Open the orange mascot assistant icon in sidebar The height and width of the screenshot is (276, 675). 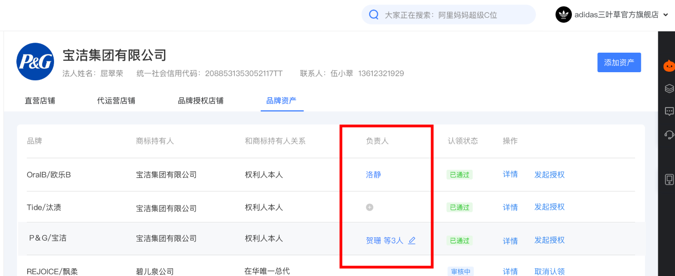click(669, 66)
